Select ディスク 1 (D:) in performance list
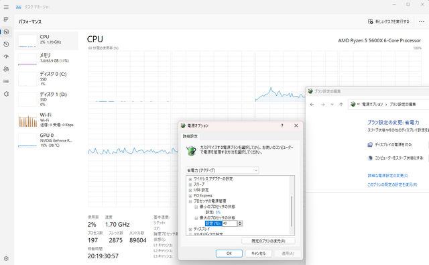This screenshot has height=265, width=429. pyautogui.click(x=47, y=99)
